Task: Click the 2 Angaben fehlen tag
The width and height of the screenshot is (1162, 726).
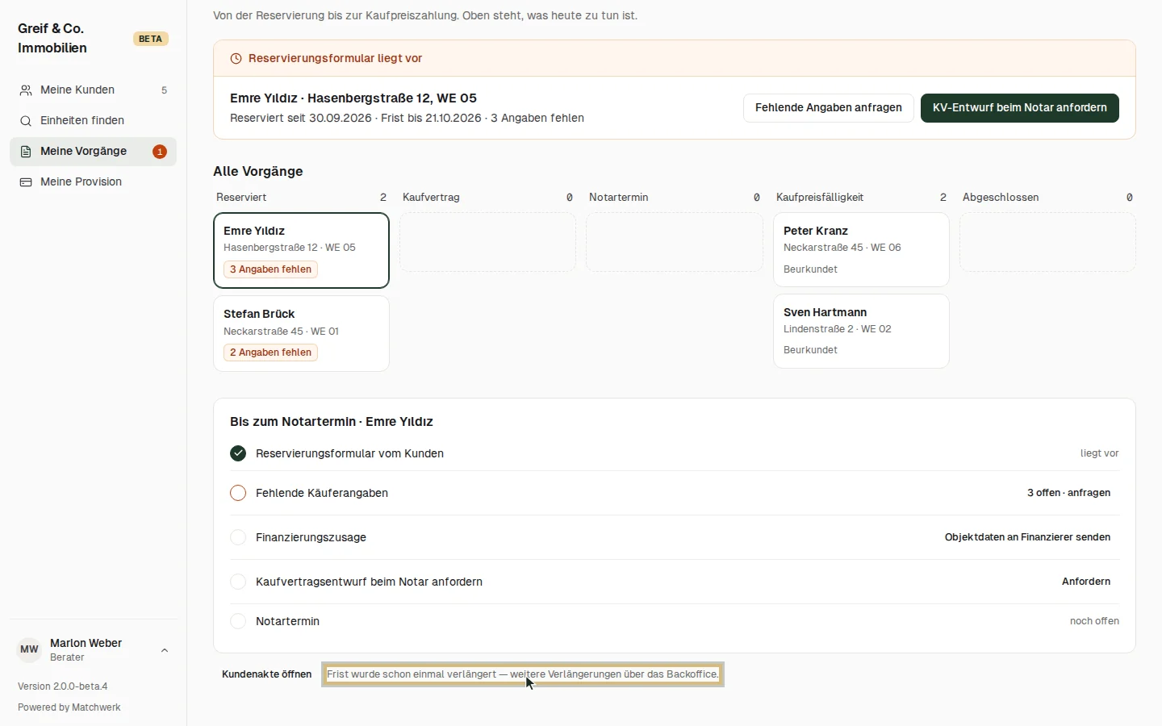Action: (x=270, y=353)
